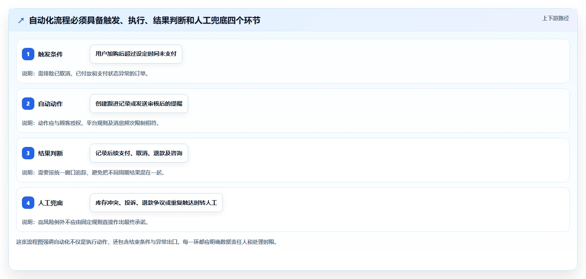Select the 用户加购后超过设定时间未支付 chip
Screen dimensions: 586x279
[x=136, y=54]
